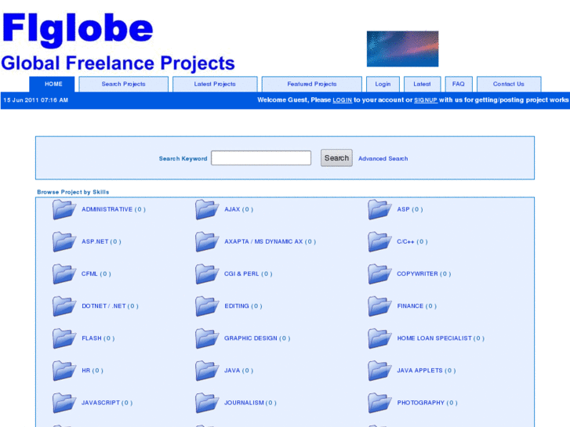The width and height of the screenshot is (570, 427).
Task: Click the blue banner image thumbnail
Action: (402, 49)
